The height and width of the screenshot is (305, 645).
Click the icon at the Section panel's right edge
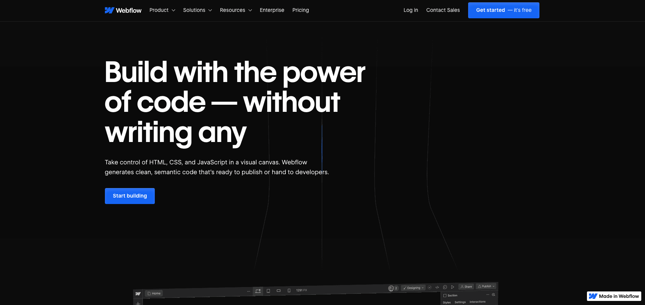click(x=494, y=295)
